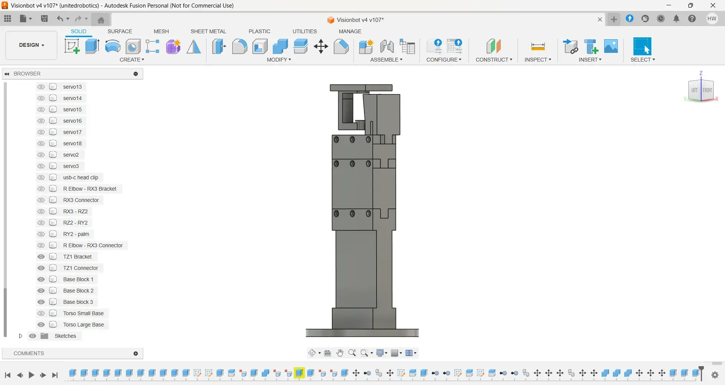Show the servo13 component
Image resolution: width=725 pixels, height=385 pixels.
coord(41,87)
